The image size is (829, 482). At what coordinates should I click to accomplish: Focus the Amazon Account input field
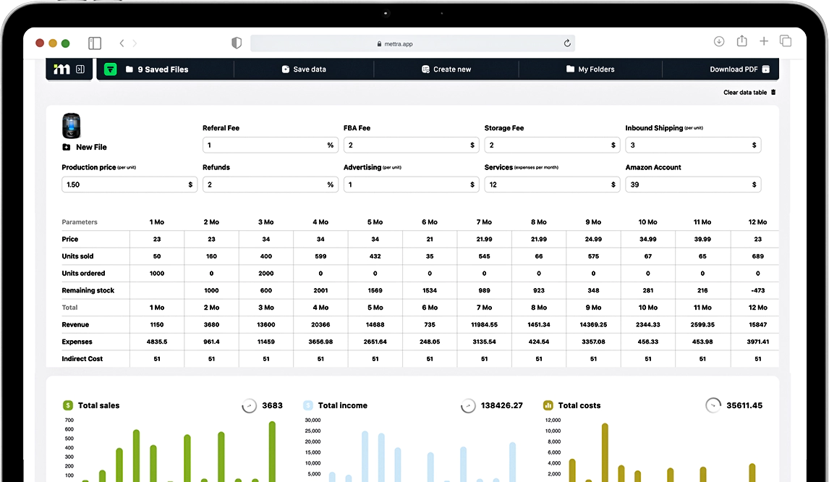pos(693,185)
